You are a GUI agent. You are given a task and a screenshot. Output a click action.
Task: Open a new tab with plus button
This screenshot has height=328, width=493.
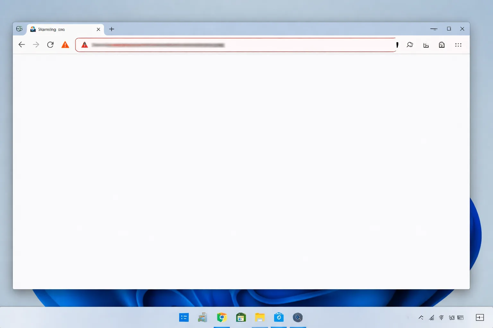click(x=111, y=29)
